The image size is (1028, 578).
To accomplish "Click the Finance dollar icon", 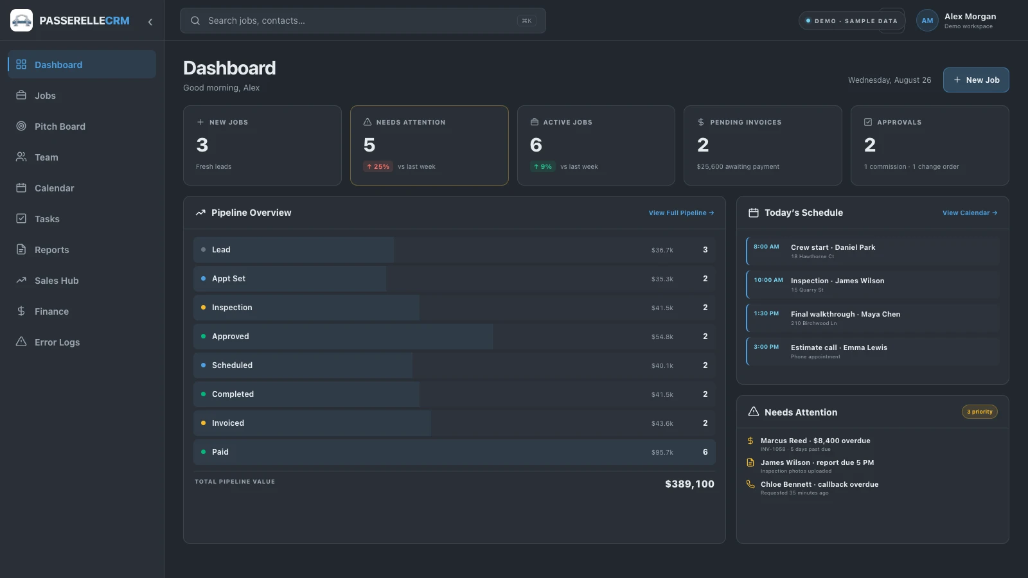I will (21, 311).
